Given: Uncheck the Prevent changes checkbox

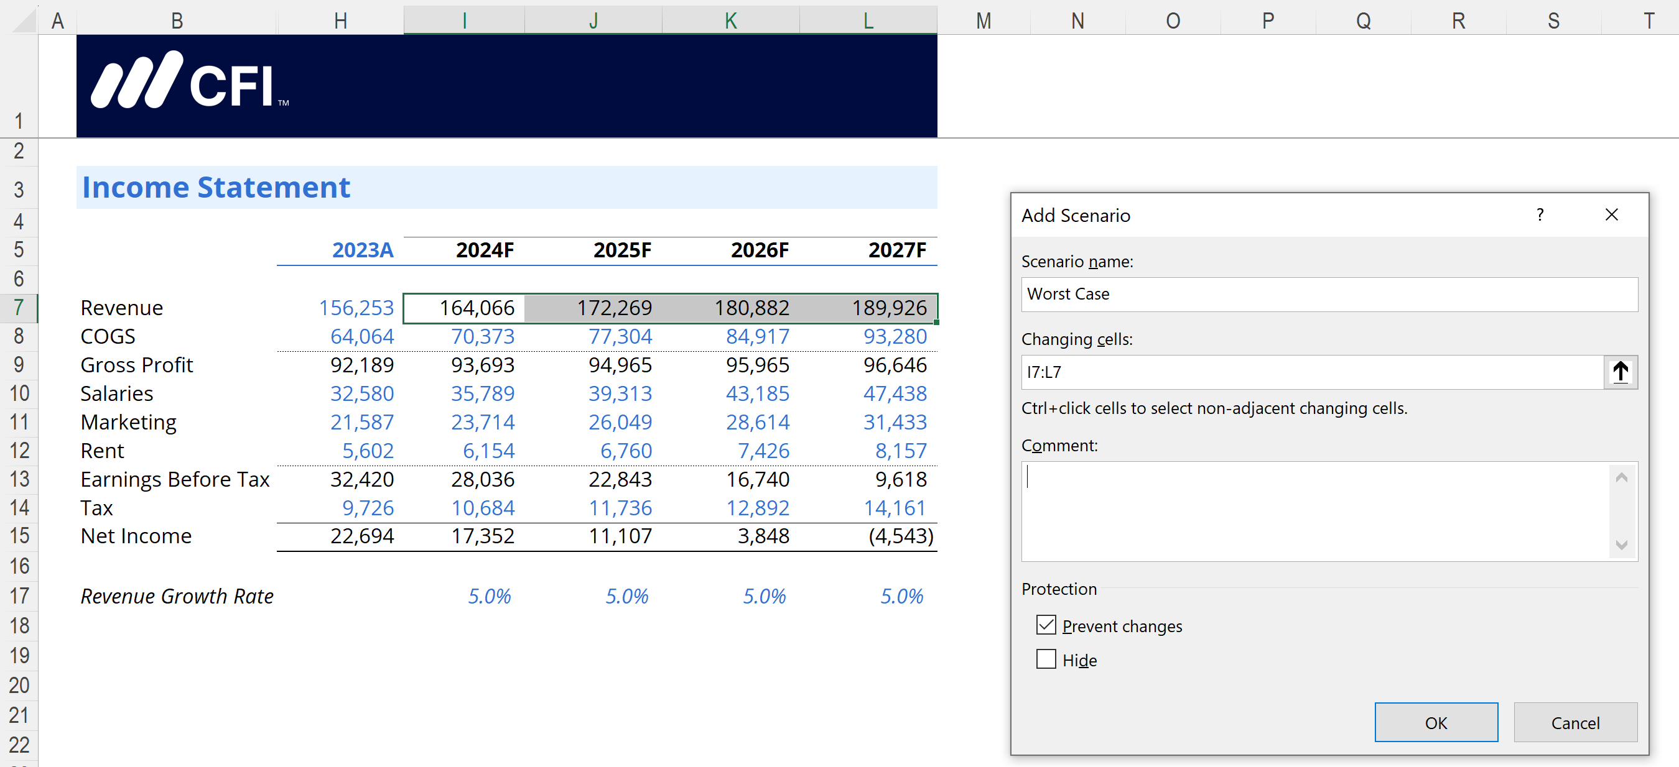Looking at the screenshot, I should (1046, 625).
